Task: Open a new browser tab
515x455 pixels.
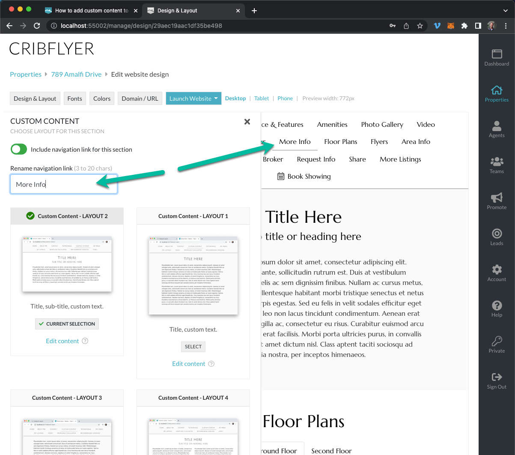Action: (254, 11)
